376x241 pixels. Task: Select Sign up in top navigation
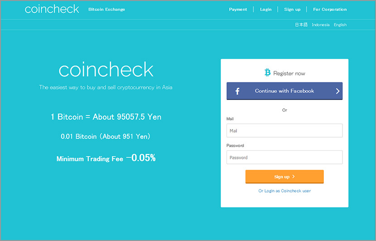[292, 10]
